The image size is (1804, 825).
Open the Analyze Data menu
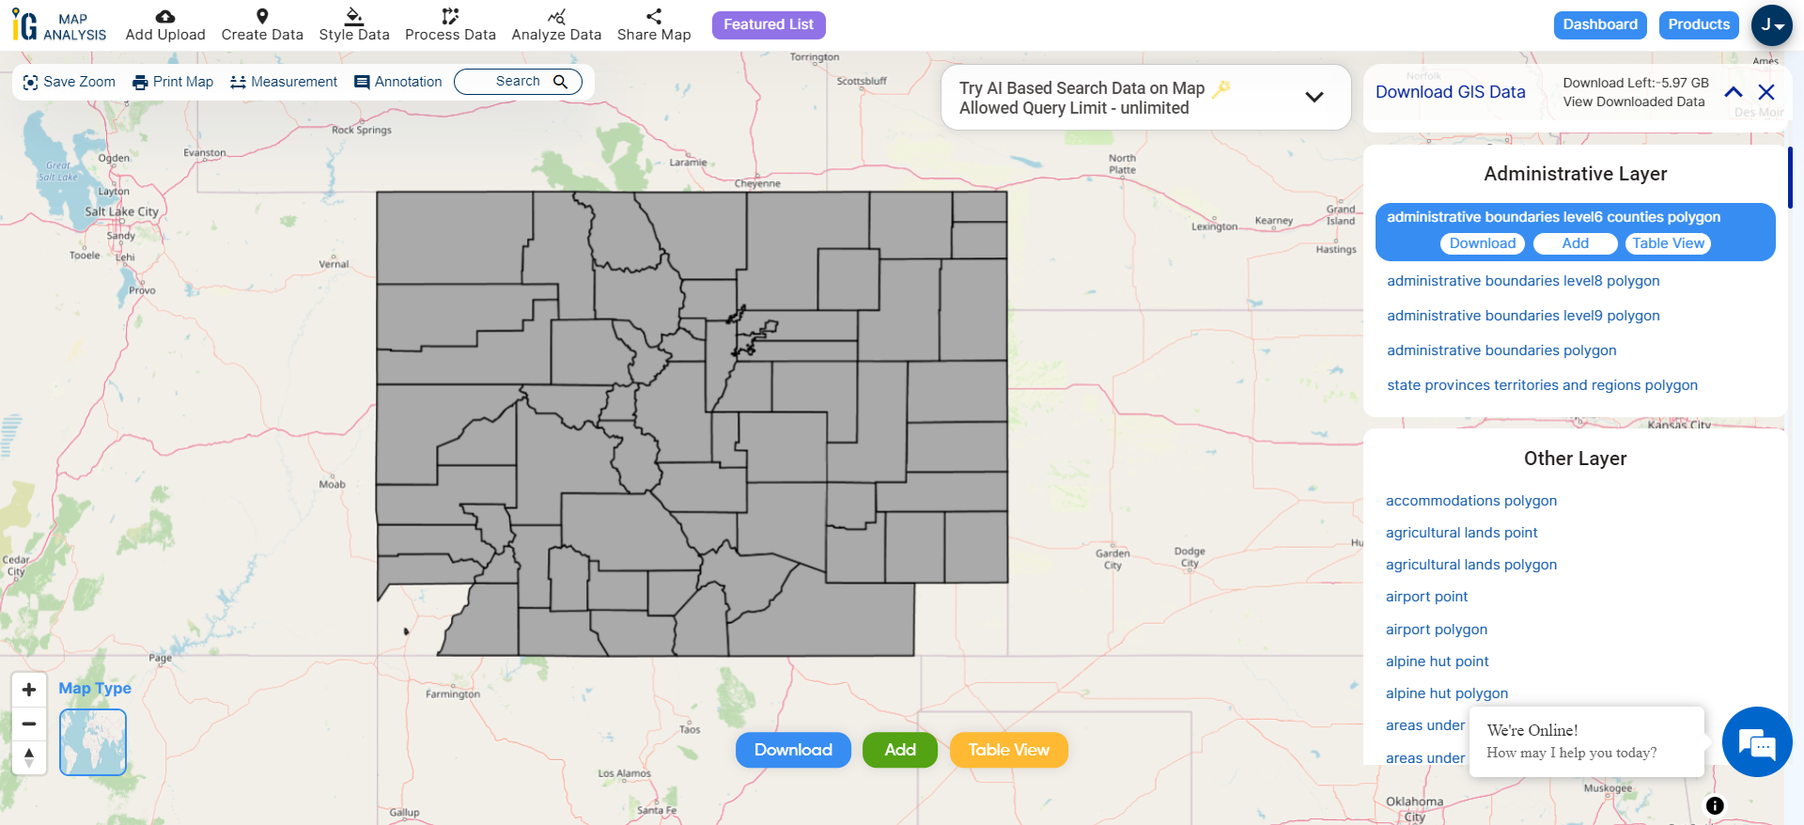point(556,25)
